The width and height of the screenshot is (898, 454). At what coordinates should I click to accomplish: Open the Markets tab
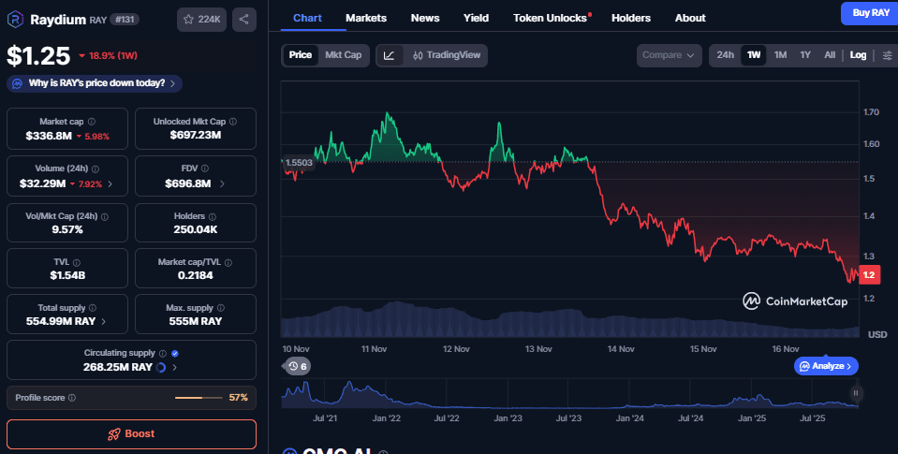365,18
